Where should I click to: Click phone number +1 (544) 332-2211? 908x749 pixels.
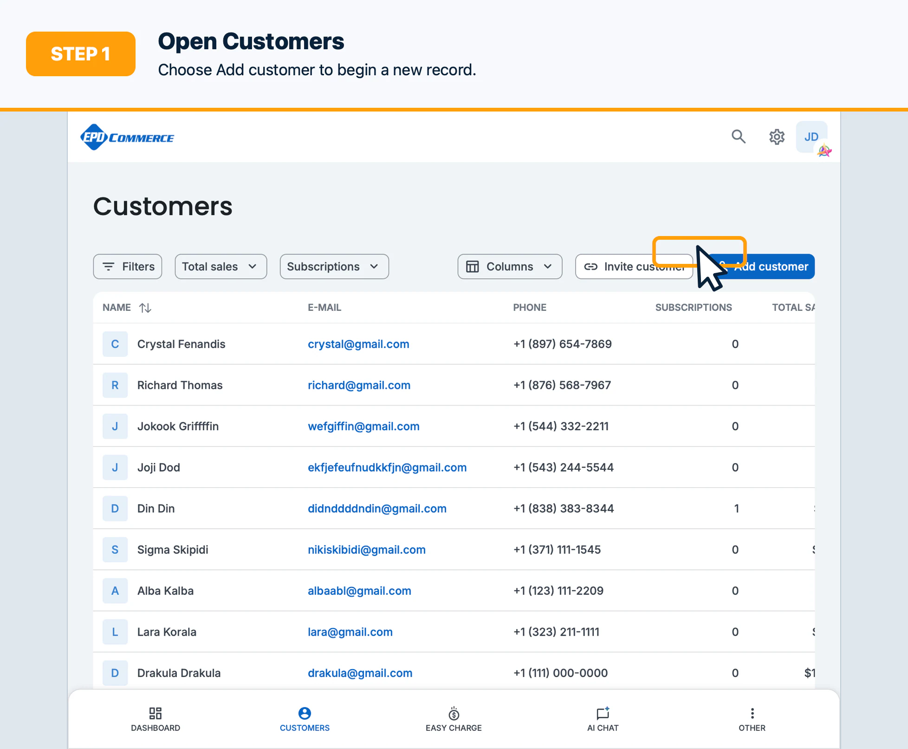tap(561, 427)
